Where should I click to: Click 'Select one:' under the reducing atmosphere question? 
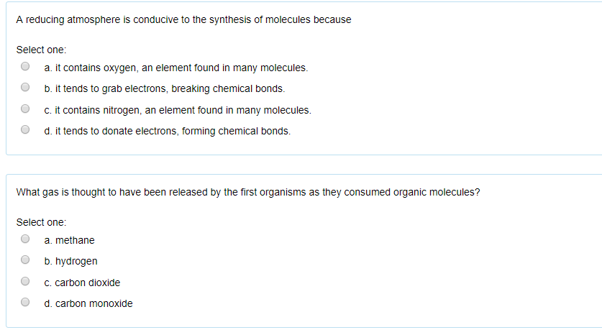[41, 50]
